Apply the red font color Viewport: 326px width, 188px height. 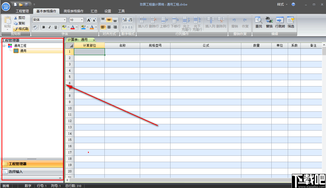[73, 27]
